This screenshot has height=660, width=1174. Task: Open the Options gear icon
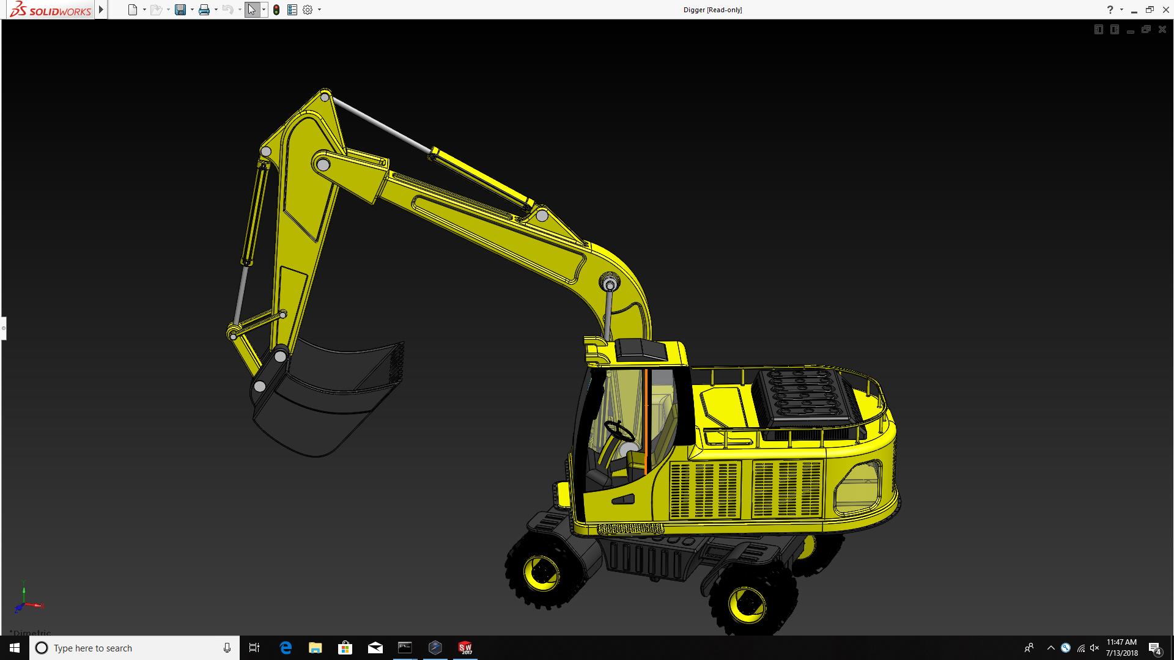click(308, 10)
